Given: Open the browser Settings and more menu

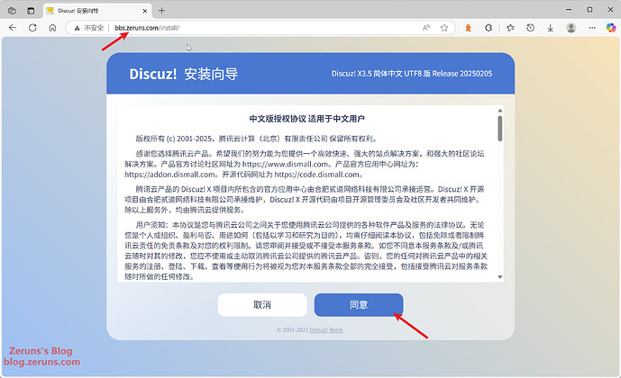Looking at the screenshot, I should pos(591,28).
